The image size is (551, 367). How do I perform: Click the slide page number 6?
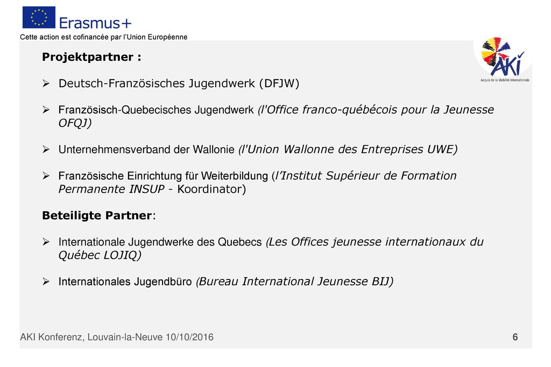tap(515, 337)
